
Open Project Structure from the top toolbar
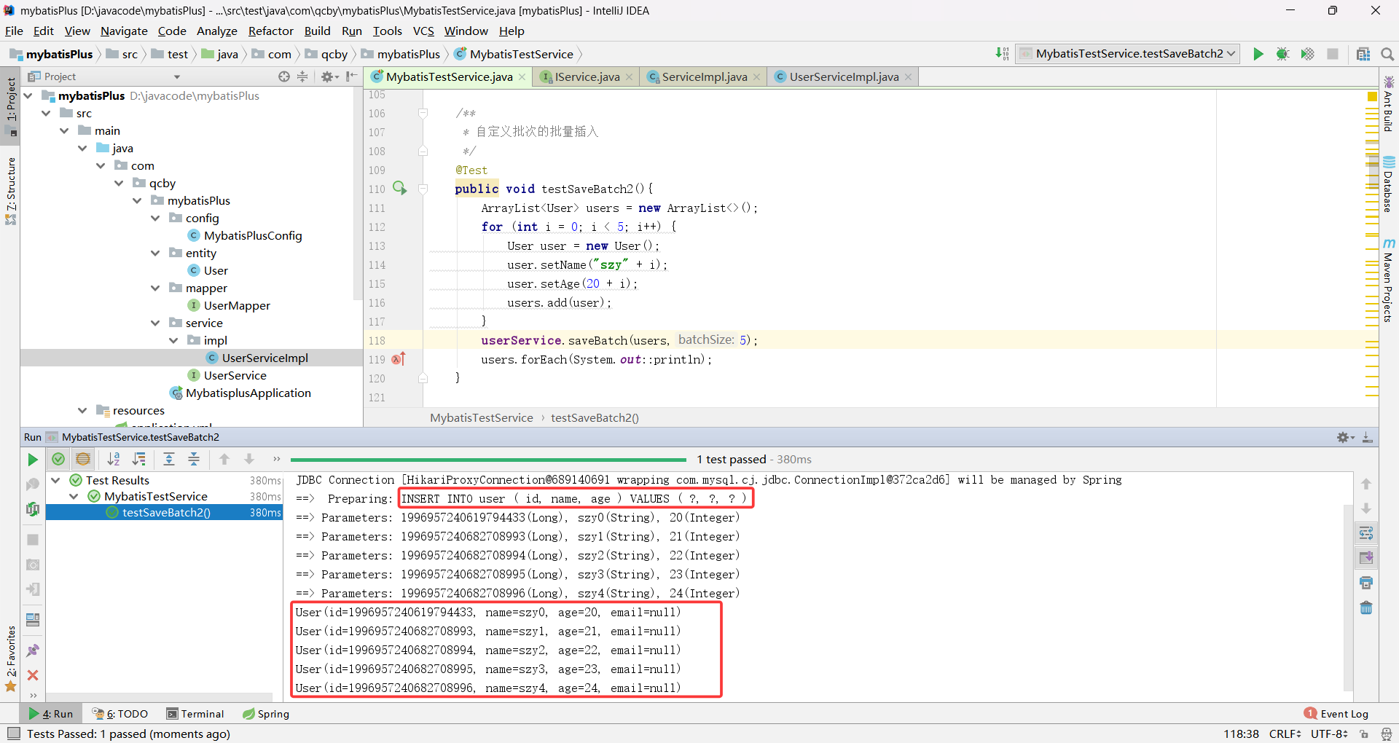tap(1363, 54)
